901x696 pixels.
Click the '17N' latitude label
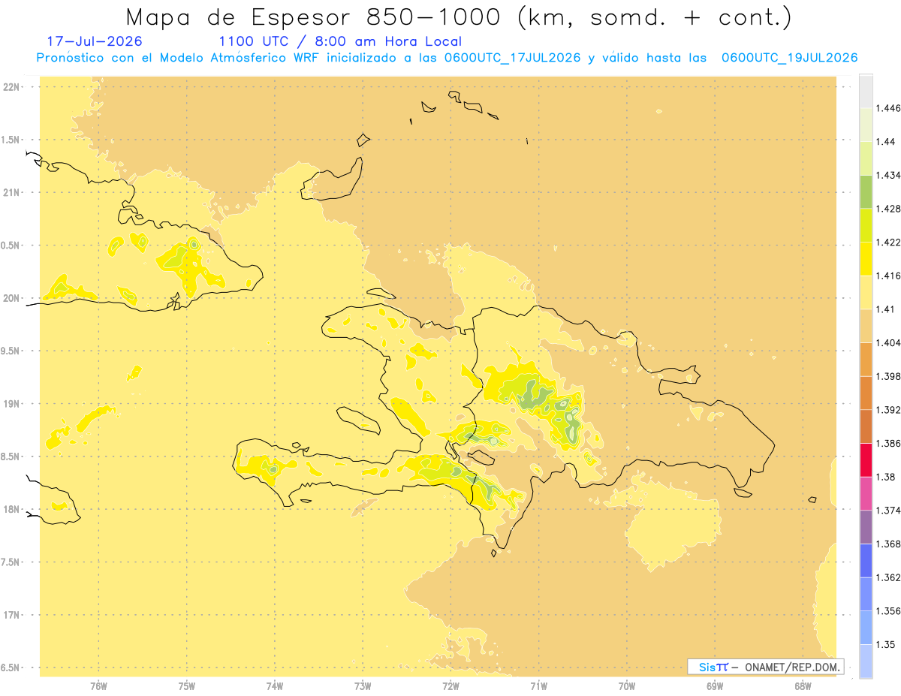tap(12, 616)
